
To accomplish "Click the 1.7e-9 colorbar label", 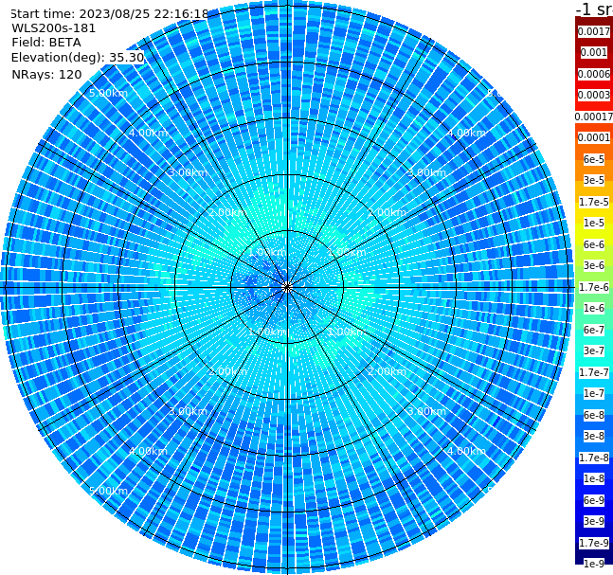I will [x=594, y=543].
